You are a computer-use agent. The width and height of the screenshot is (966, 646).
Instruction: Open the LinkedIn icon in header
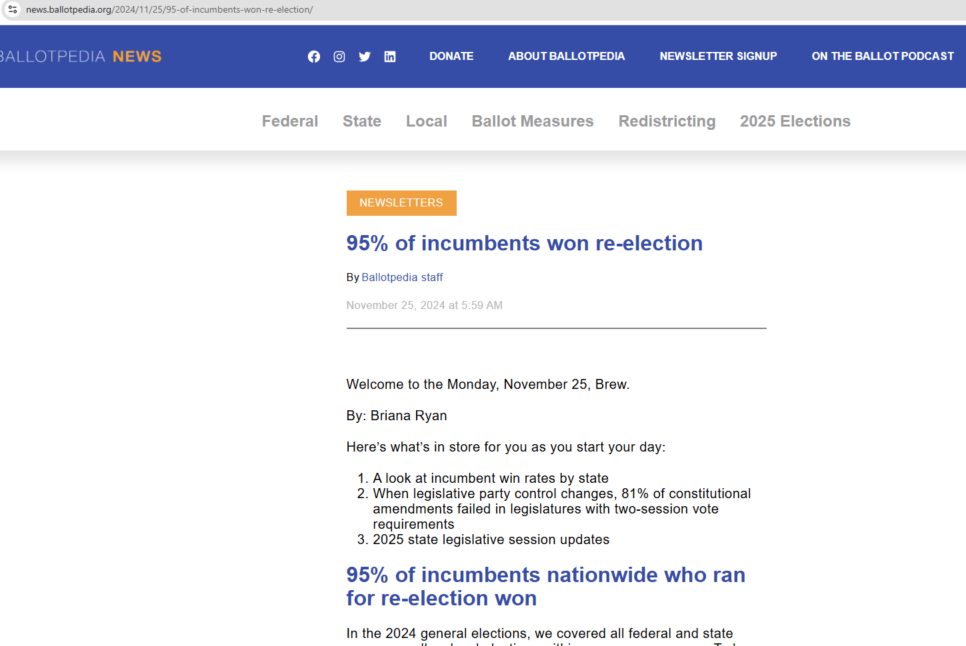[390, 57]
